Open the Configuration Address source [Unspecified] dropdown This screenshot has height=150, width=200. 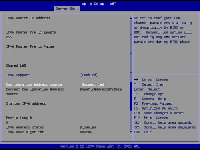[x=93, y=84]
